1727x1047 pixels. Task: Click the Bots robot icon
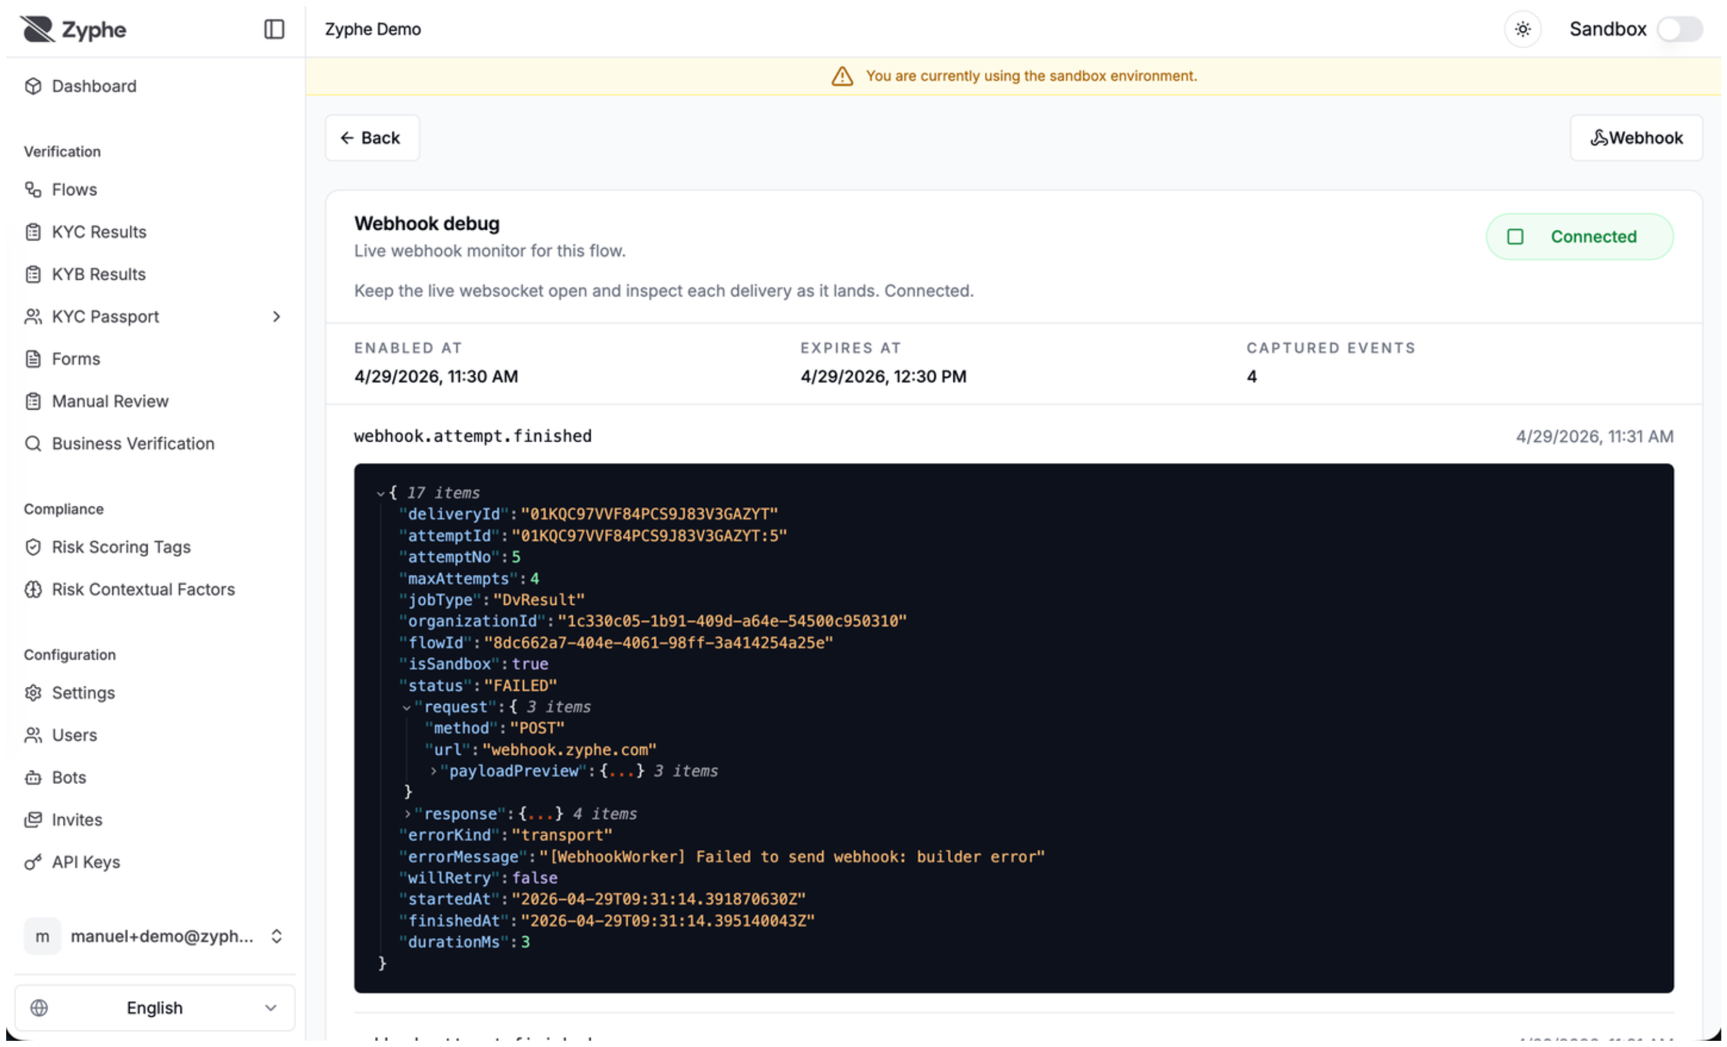tap(33, 778)
